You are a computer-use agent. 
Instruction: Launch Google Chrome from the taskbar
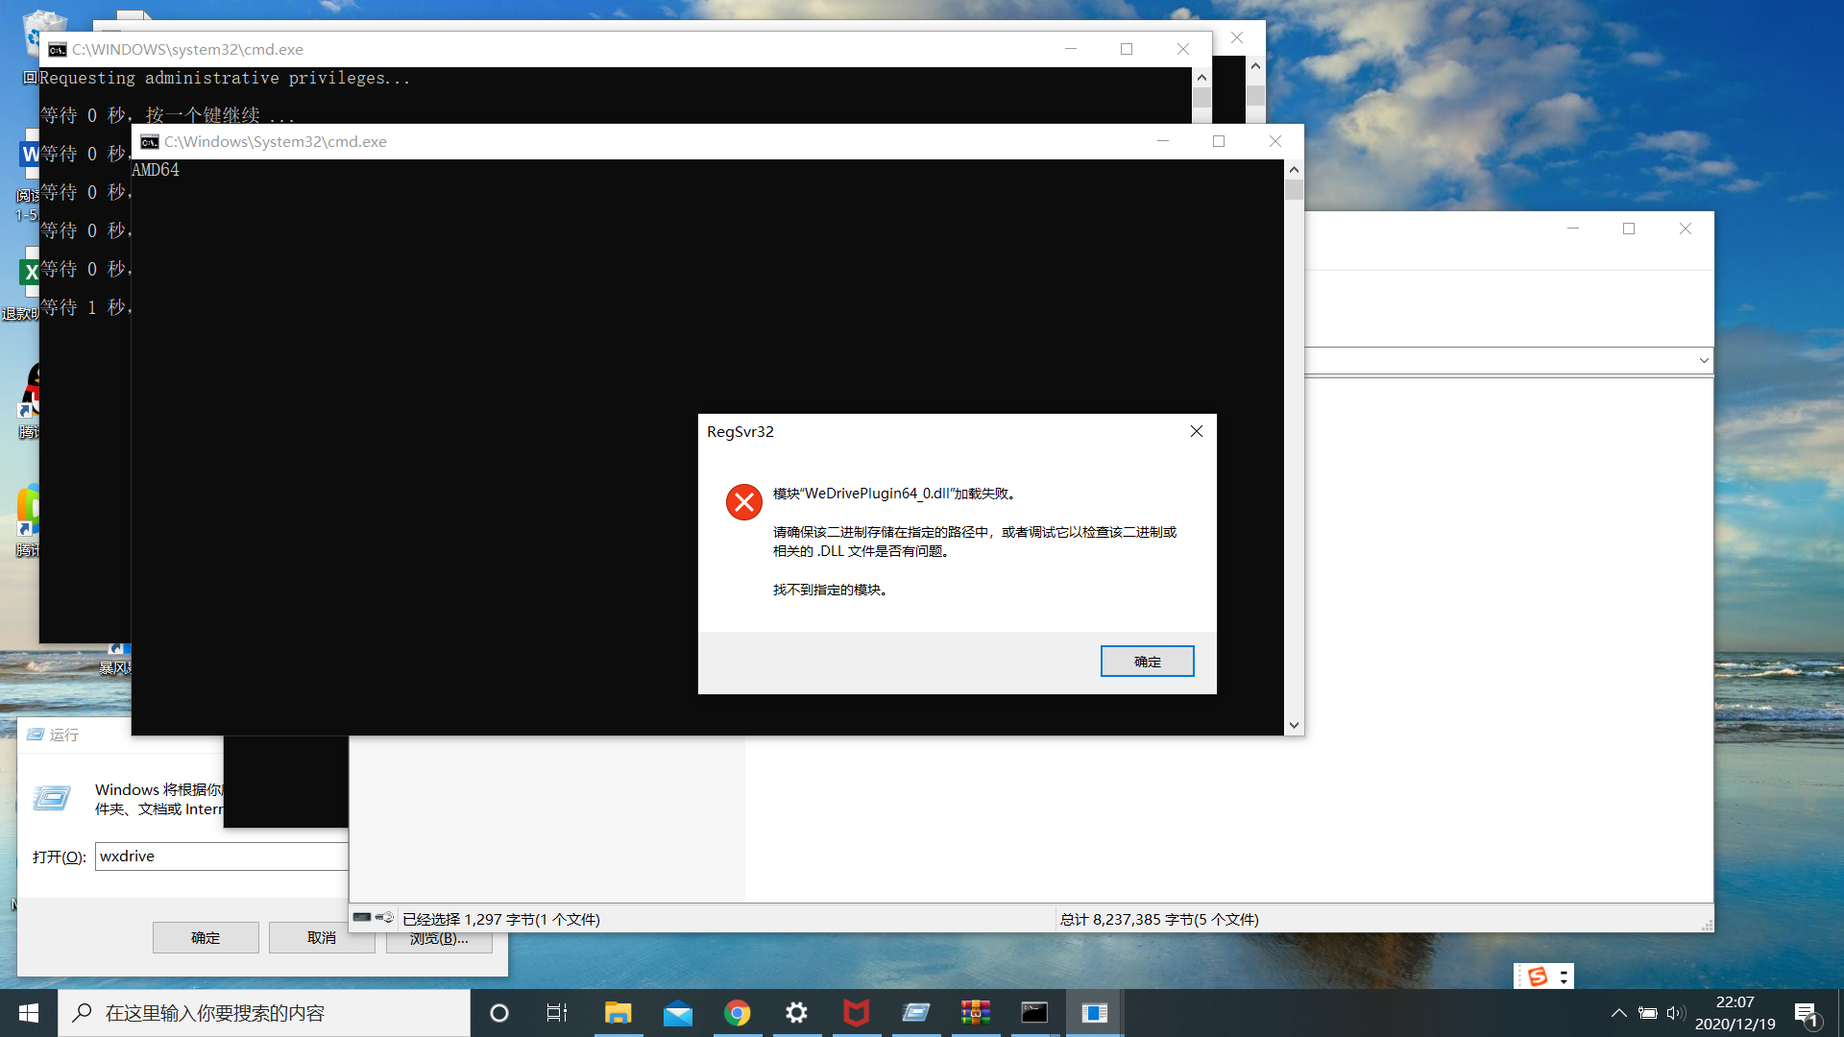pos(737,1013)
